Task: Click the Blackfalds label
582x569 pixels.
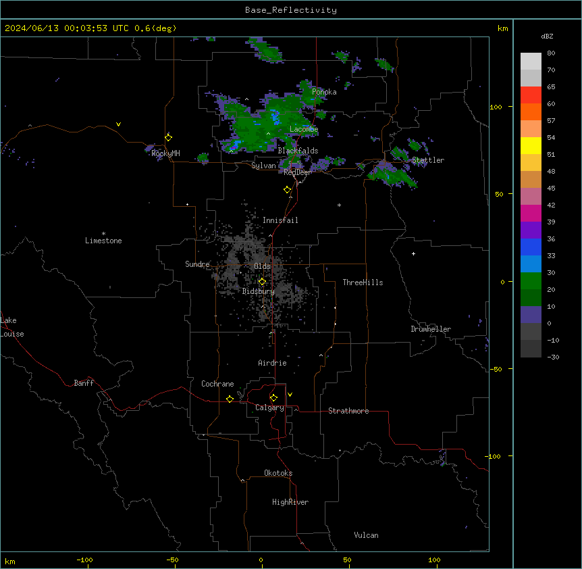Action: (298, 151)
